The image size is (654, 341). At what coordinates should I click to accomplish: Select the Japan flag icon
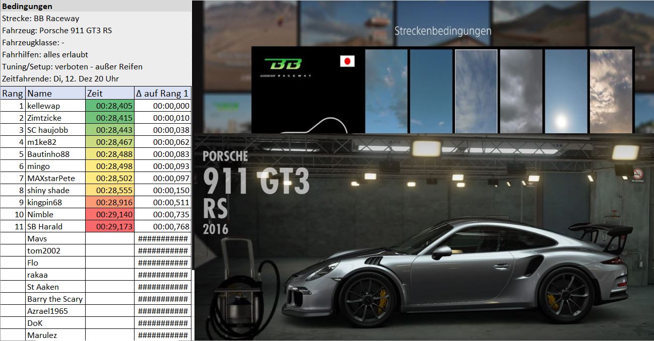coord(347,61)
